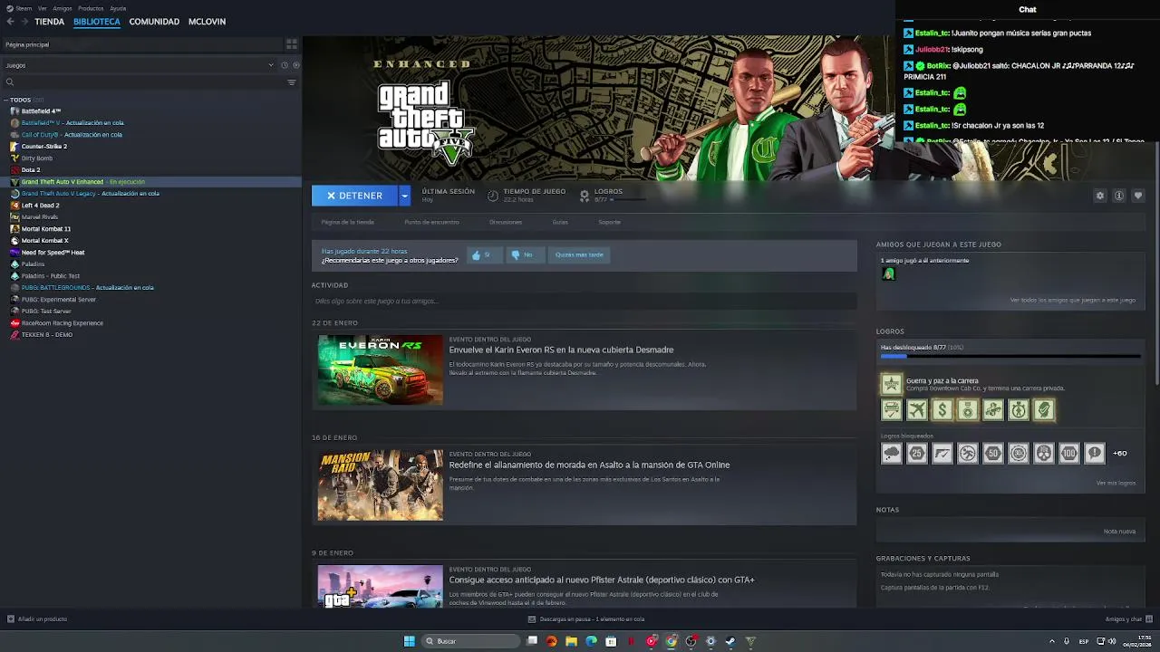Click Dota 2 game icon in list
1160x652 pixels.
(14, 170)
